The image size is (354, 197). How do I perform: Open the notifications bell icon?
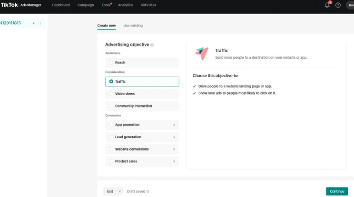(327, 5)
